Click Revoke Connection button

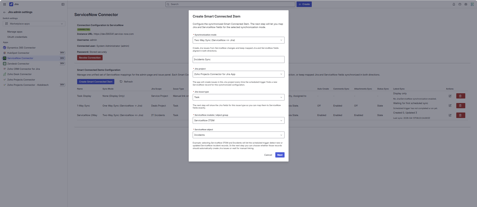pos(90,58)
